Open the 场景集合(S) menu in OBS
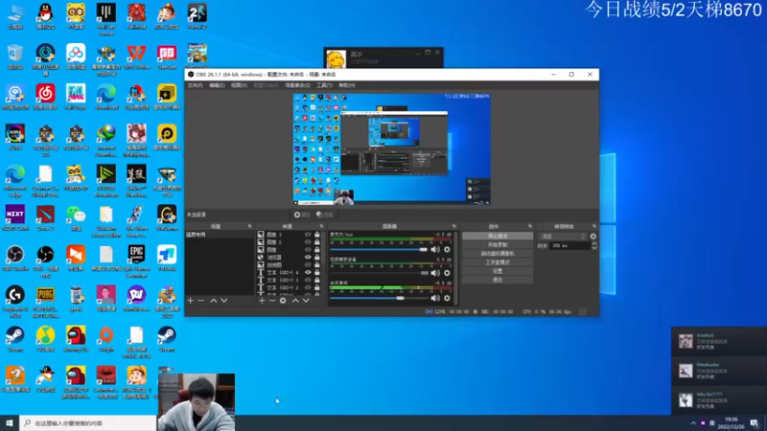This screenshot has height=431, width=767. coord(297,85)
